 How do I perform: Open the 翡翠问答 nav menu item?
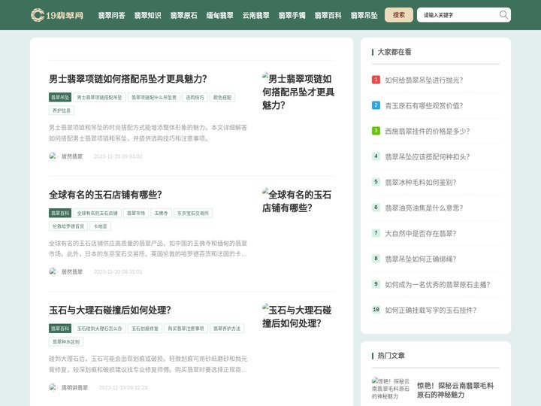pyautogui.click(x=111, y=15)
